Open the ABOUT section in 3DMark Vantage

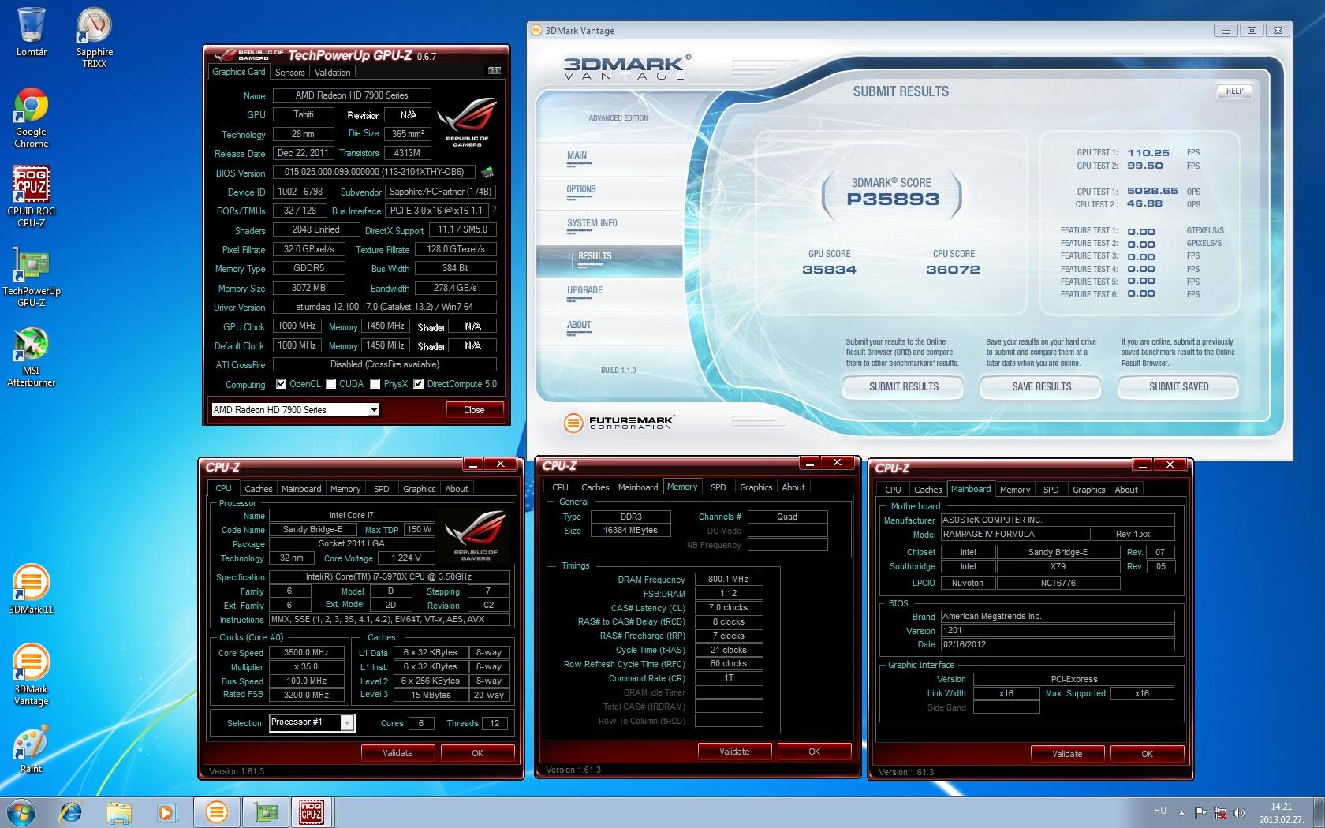tap(579, 326)
